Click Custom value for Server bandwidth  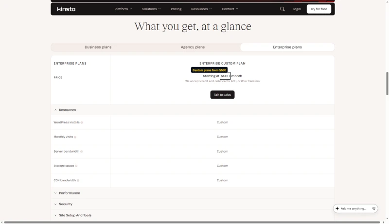(222, 152)
